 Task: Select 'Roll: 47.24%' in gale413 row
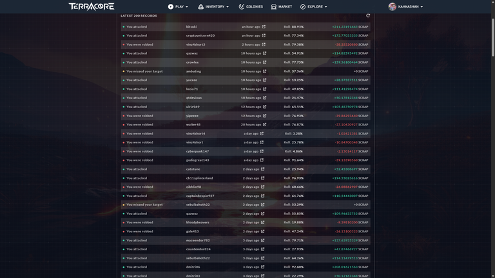click(x=293, y=232)
